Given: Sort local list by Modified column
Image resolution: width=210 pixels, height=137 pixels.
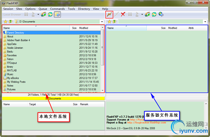Looking at the screenshot, I should pyautogui.click(x=89, y=28).
